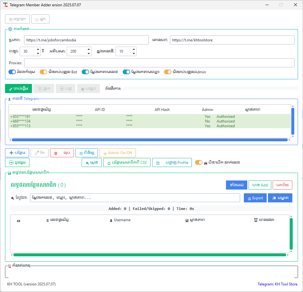Select the green បាន Add results filter
303x292 pixels.
pos(260,185)
